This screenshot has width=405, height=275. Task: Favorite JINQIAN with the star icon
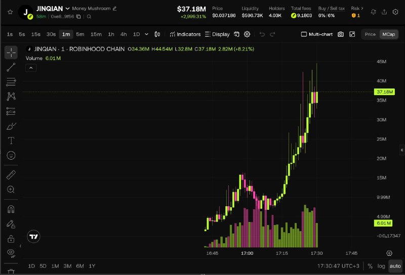(10, 12)
